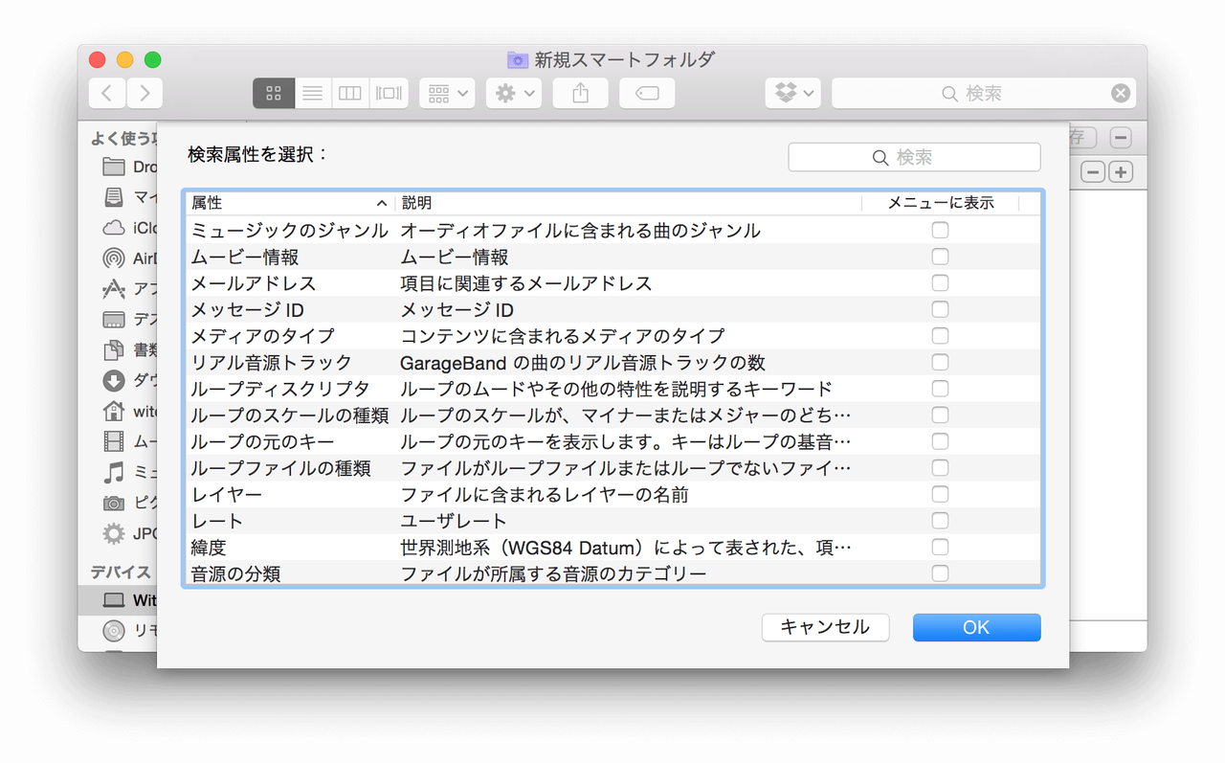Focus the Finder toolbar search field
The height and width of the screenshot is (763, 1225).
click(984, 93)
